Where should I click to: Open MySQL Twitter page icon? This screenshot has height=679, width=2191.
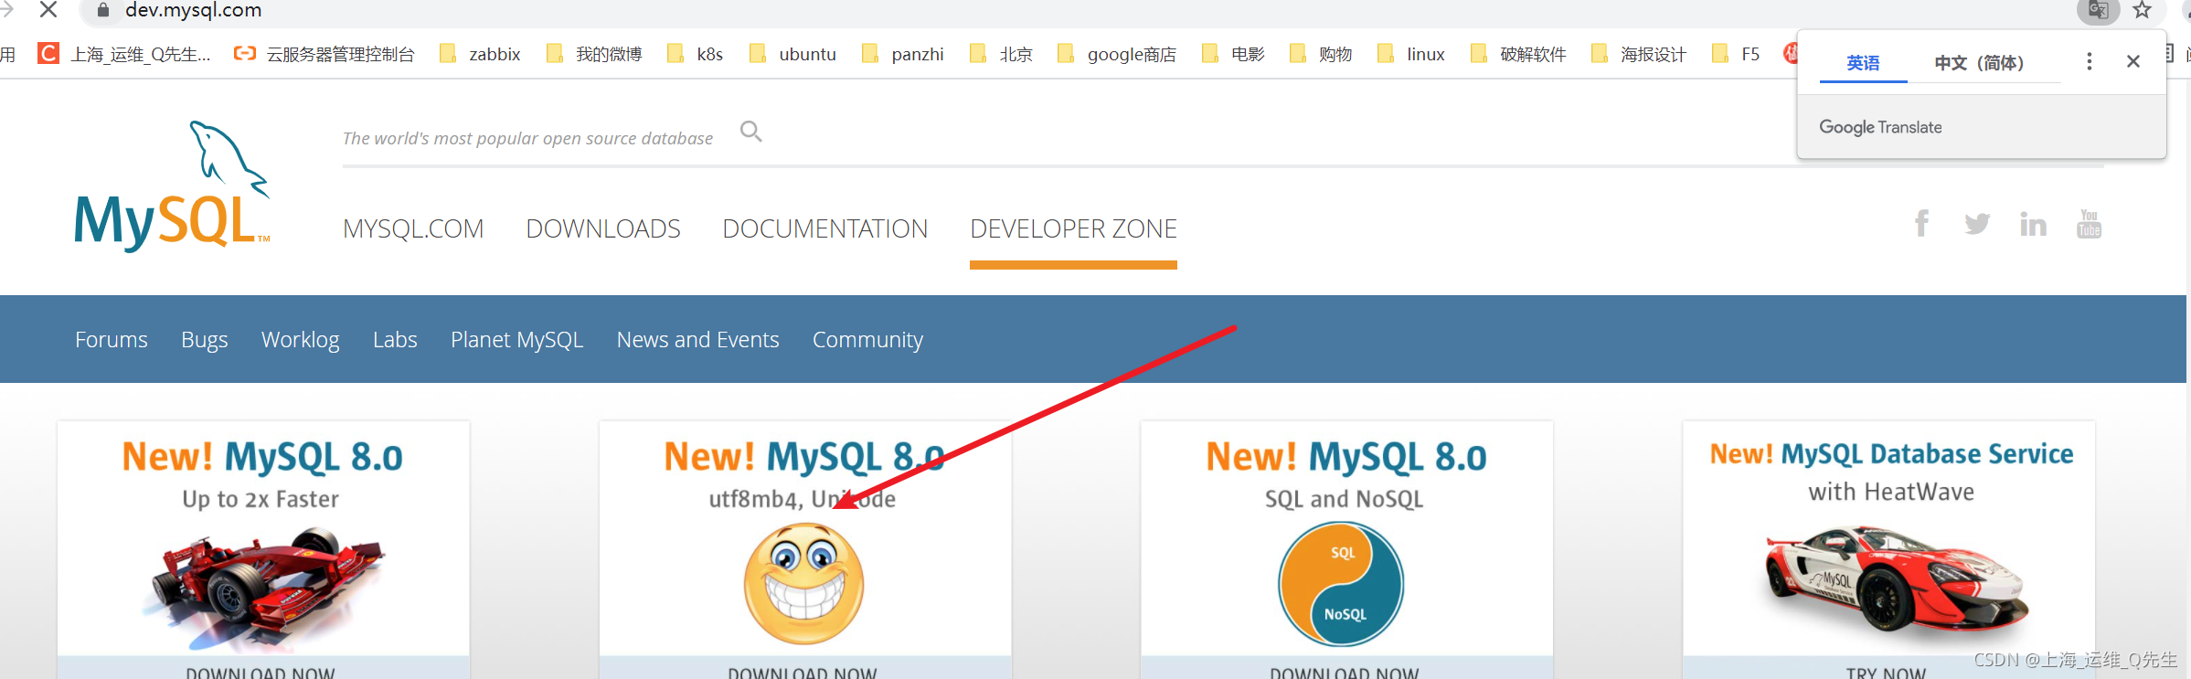(x=1977, y=224)
